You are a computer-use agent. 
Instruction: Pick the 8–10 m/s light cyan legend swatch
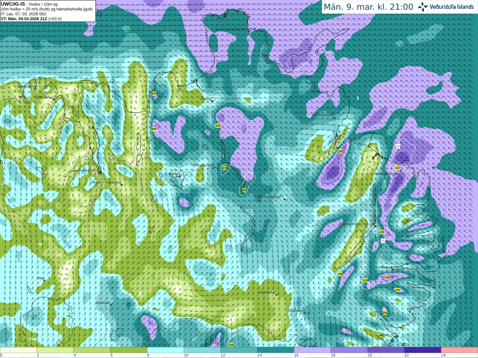[165, 350]
